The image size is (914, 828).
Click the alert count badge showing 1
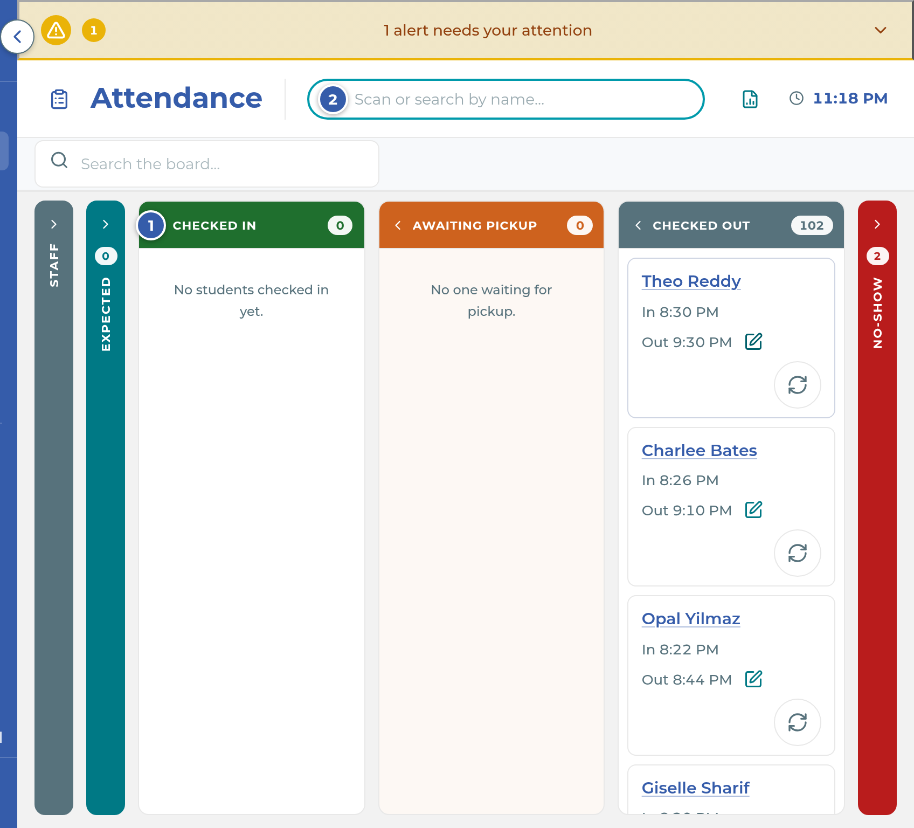[94, 30]
